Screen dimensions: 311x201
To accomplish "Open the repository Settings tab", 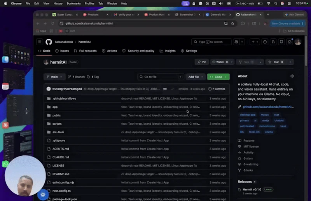I will 189,51.
